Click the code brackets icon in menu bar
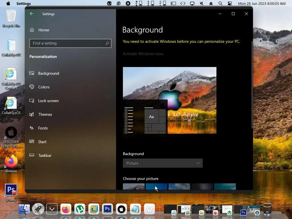Viewport: 292px width, 219px height. coord(183,3)
